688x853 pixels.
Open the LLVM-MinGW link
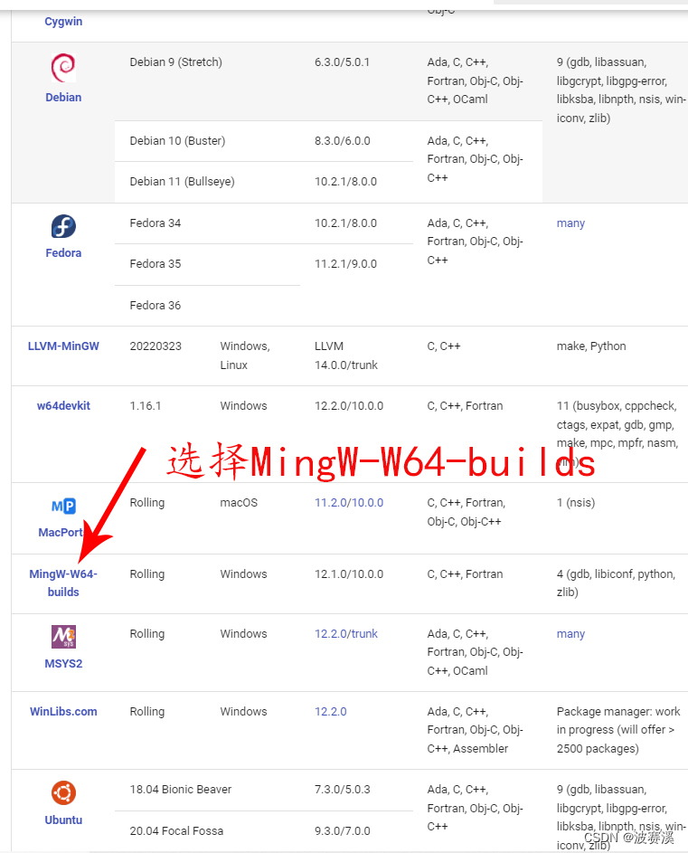[63, 346]
